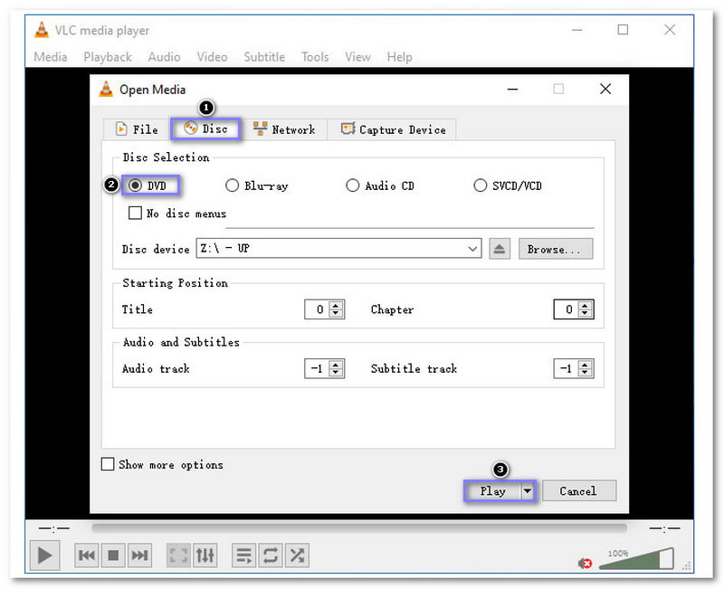
Task: Open the Video menu
Action: click(212, 57)
